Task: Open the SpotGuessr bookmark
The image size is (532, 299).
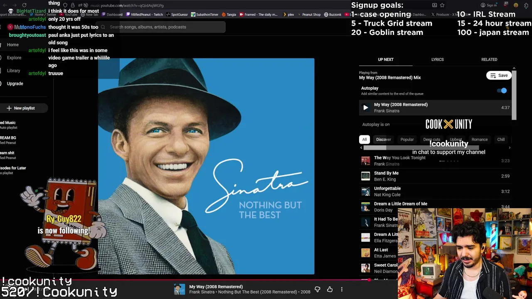Action: (179, 15)
